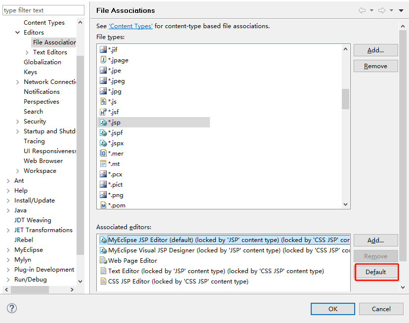Click the *.png image icon
Screen dimensions: 409x323
click(103, 195)
